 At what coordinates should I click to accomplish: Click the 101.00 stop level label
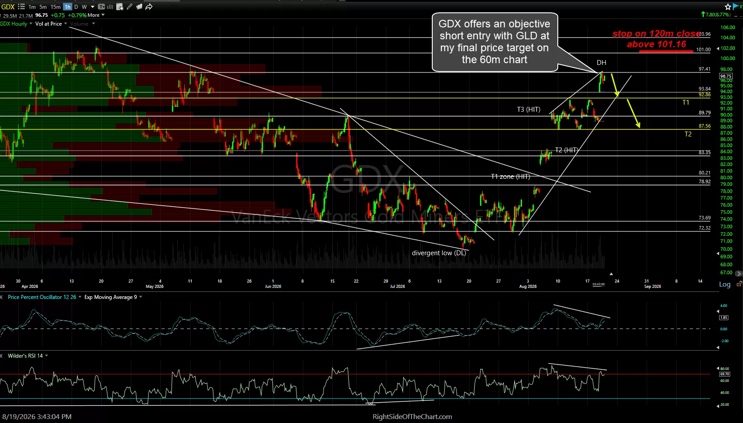[x=703, y=50]
